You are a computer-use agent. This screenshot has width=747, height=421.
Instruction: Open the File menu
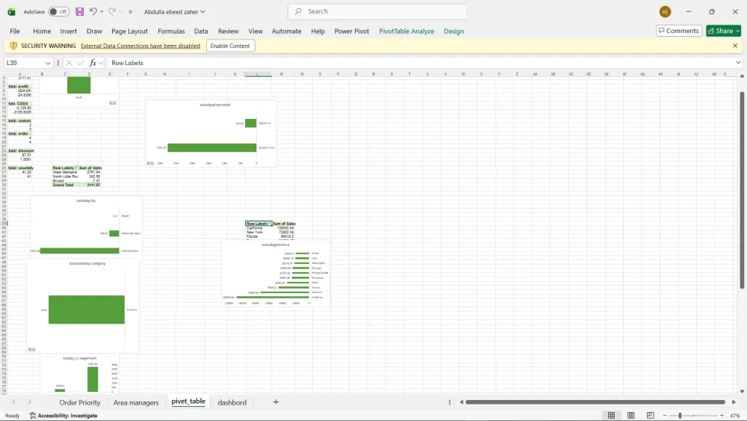tap(15, 31)
